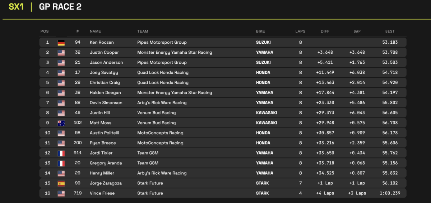
Task: Click the US flag next to Haiden Deegan
Action: tap(61, 93)
